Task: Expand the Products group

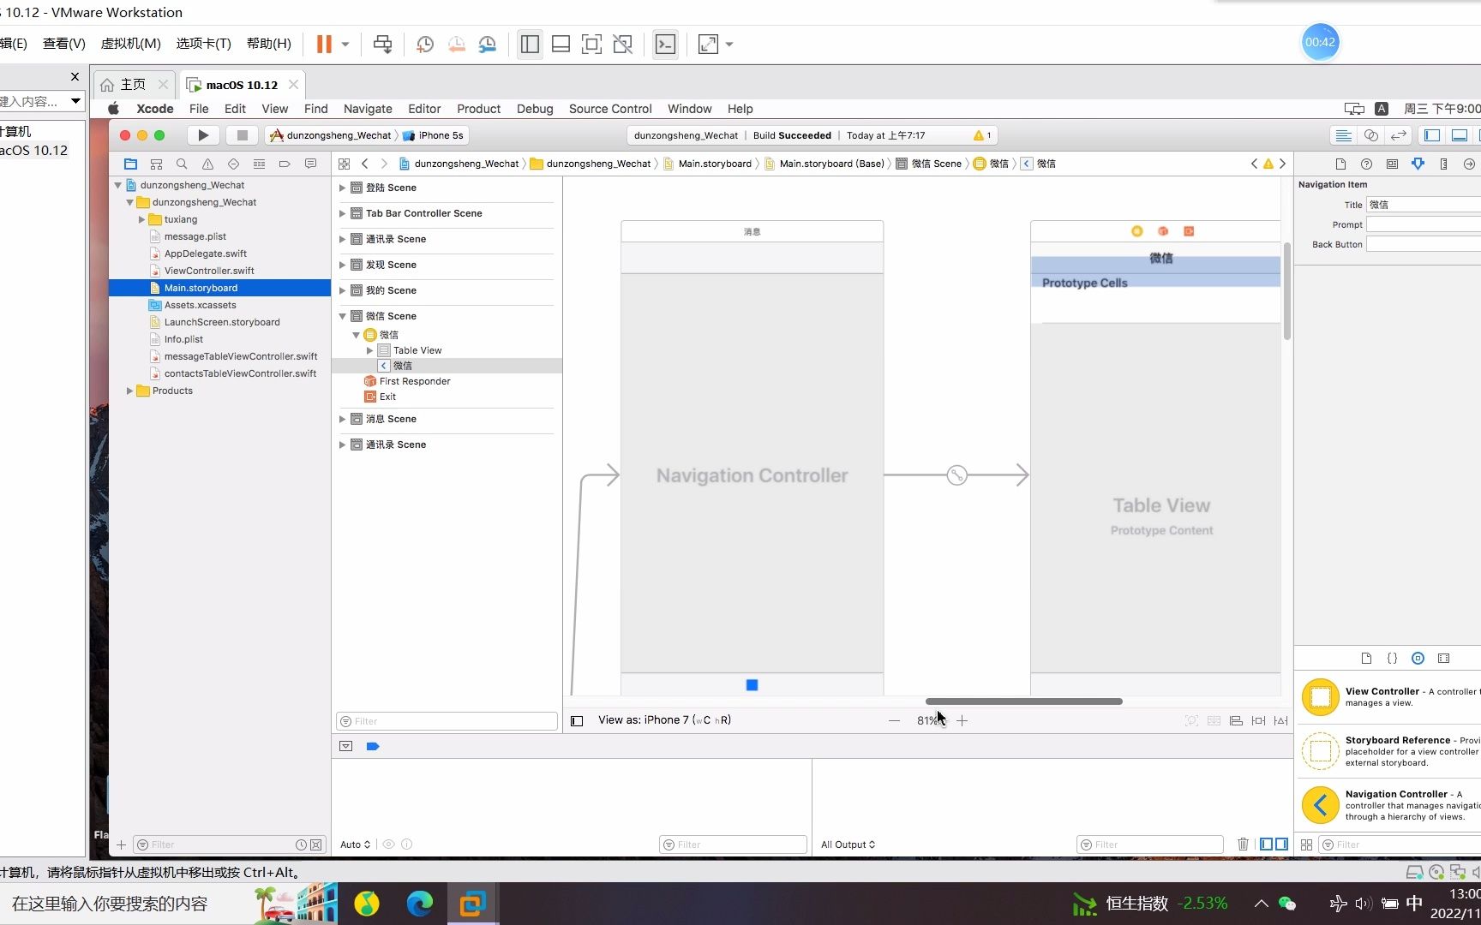Action: point(129,391)
